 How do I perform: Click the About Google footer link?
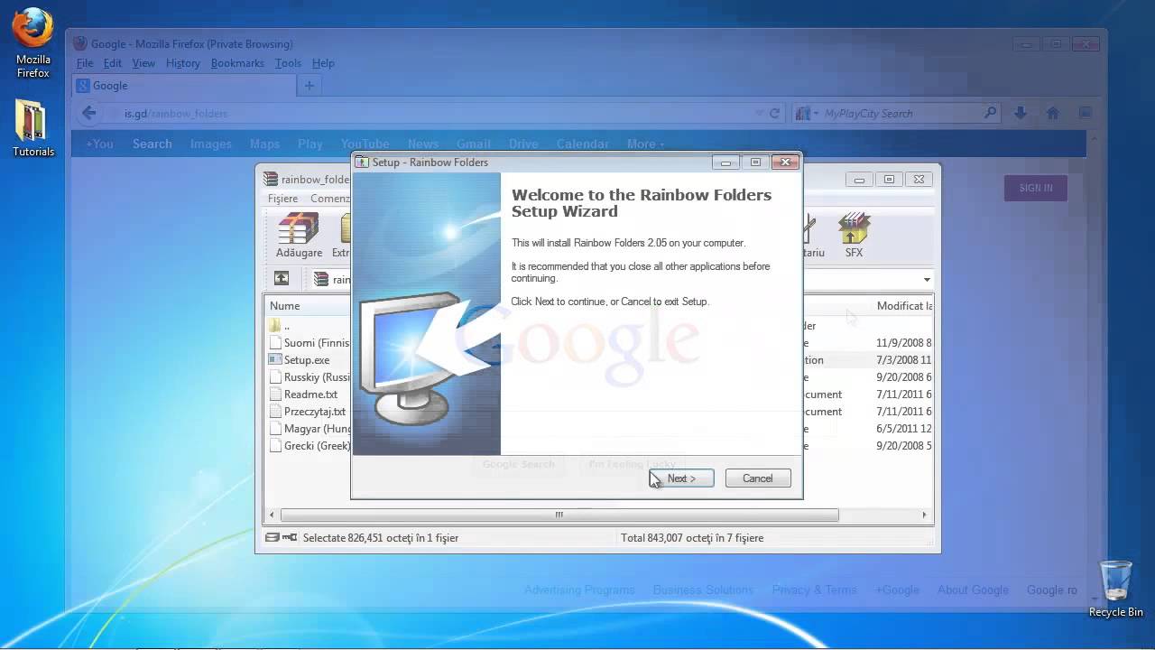coord(973,590)
